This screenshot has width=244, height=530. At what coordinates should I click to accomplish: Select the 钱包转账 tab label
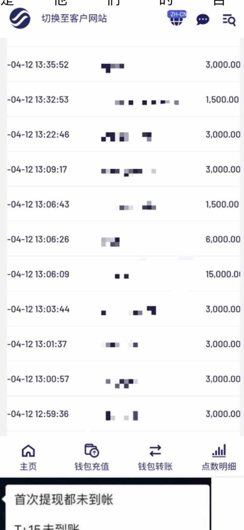click(155, 466)
